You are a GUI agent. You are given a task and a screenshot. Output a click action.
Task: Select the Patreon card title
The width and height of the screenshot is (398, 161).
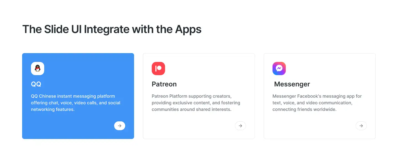click(164, 84)
